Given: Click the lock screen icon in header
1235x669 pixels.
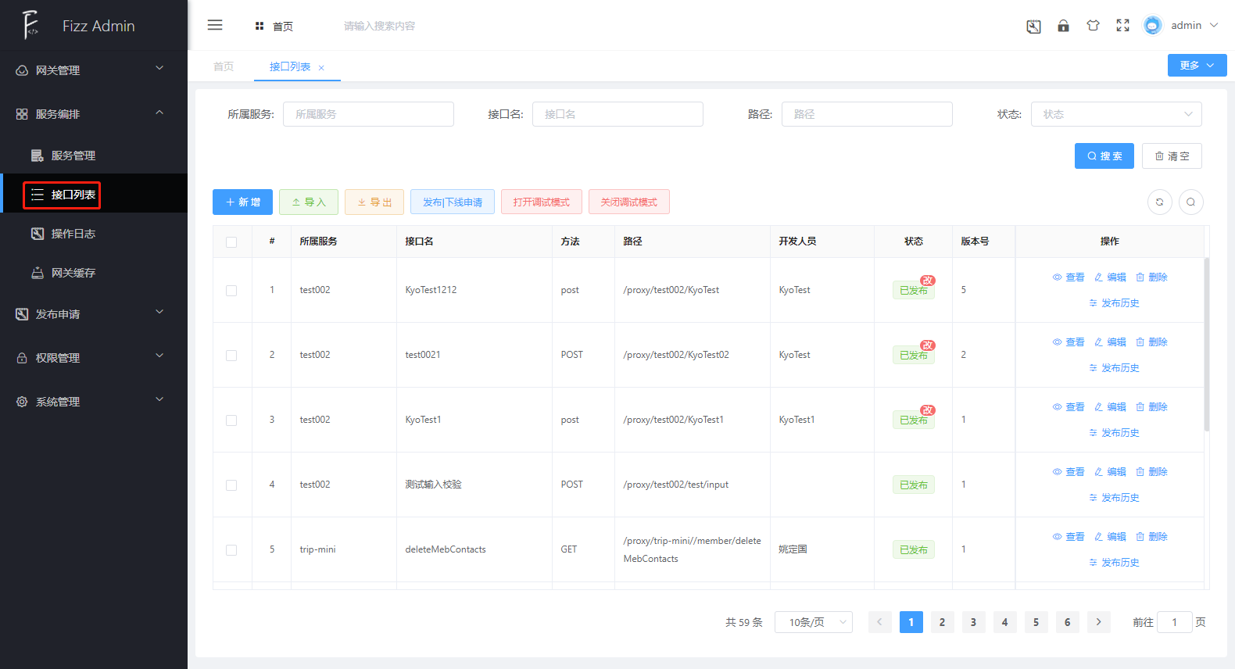Looking at the screenshot, I should pyautogui.click(x=1063, y=26).
